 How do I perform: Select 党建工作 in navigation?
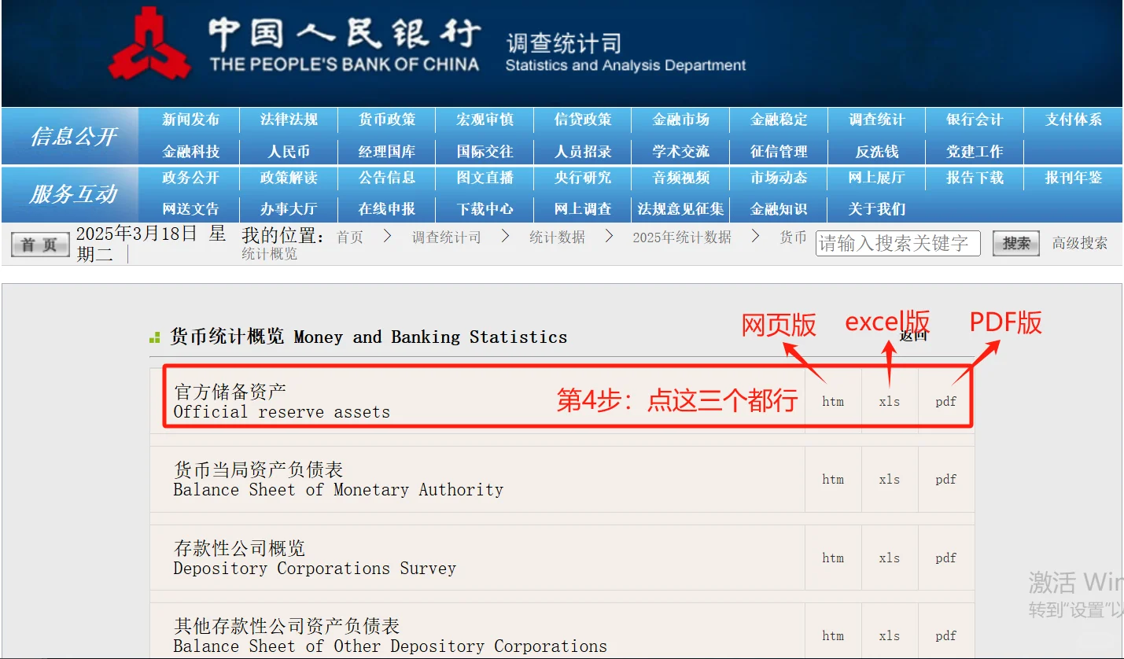coord(975,151)
